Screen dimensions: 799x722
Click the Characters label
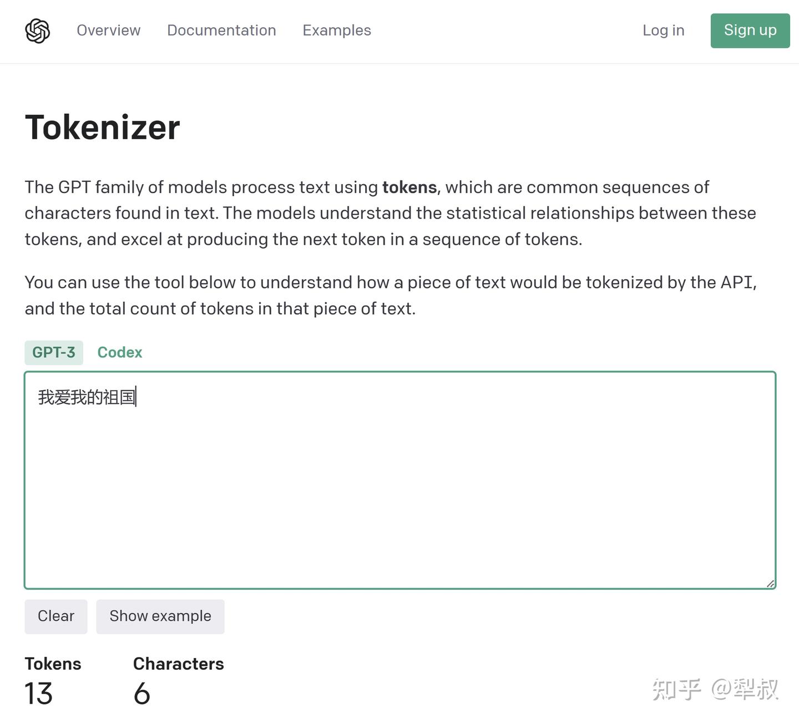179,664
